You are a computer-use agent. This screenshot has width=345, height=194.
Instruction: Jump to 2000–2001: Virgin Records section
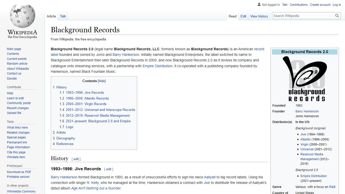pos(86,104)
